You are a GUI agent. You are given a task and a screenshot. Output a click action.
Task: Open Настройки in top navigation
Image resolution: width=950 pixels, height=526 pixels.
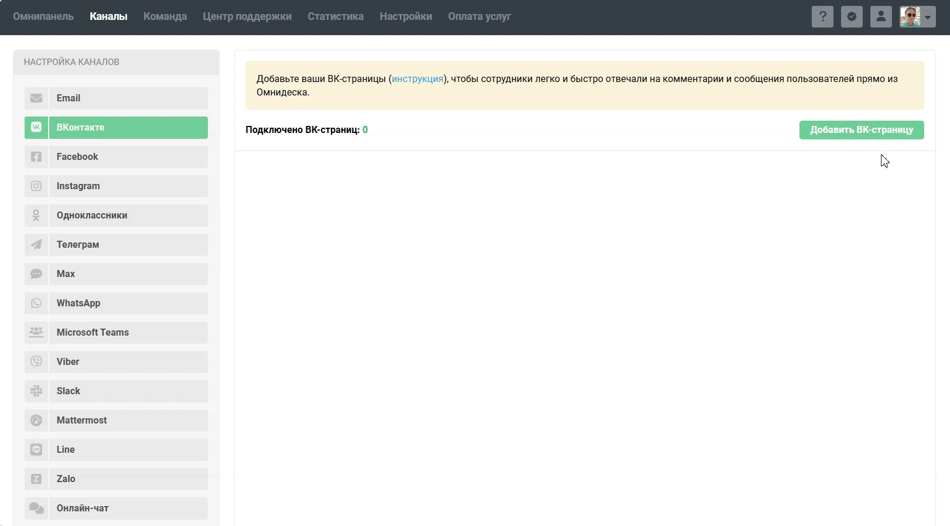406,16
